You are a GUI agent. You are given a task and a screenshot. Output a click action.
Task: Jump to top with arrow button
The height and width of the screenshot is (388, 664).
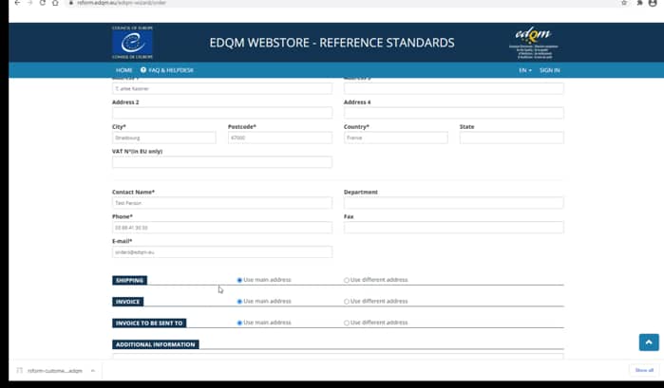tap(649, 342)
